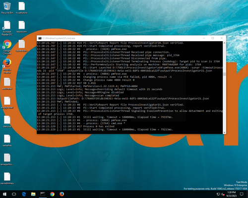The width and height of the screenshot is (248, 198).
Task: Click the 'OutputFilePath' log line
Action: (x=123, y=99)
